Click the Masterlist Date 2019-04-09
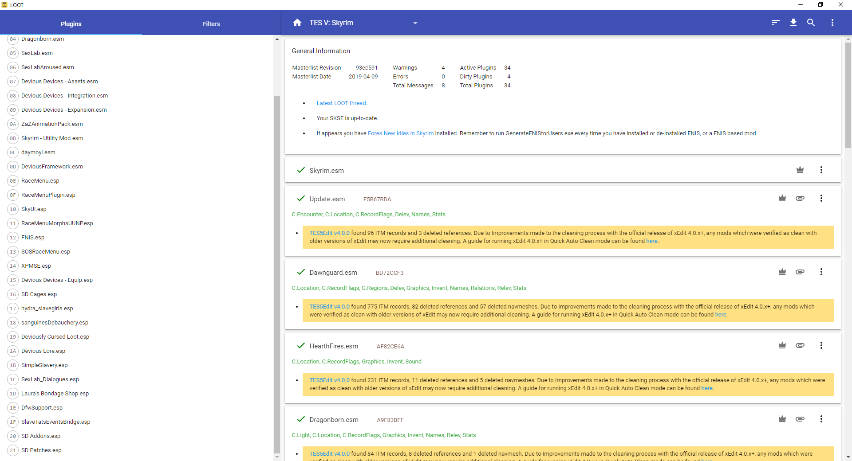Screen dimensions: 852x461 [x=363, y=77]
